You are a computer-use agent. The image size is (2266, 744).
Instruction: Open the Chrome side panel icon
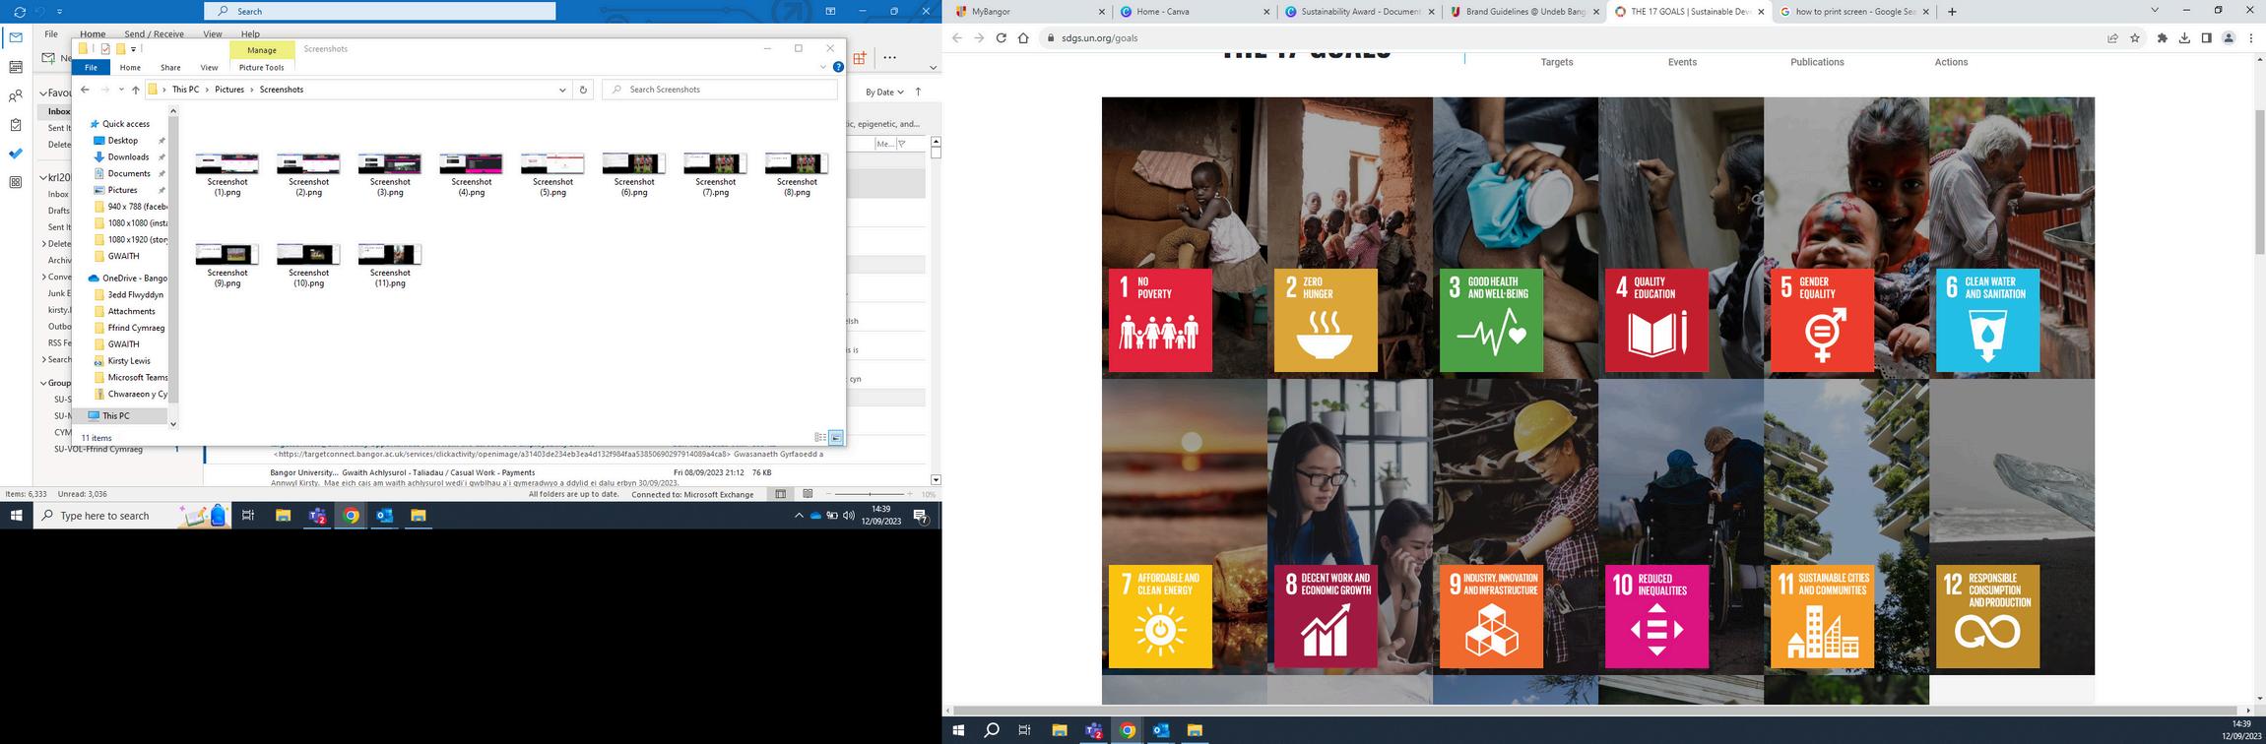2206,38
